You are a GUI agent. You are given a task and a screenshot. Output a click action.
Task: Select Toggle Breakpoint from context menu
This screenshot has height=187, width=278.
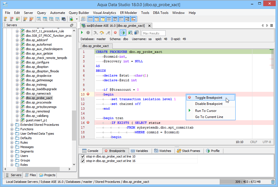[x=209, y=98]
